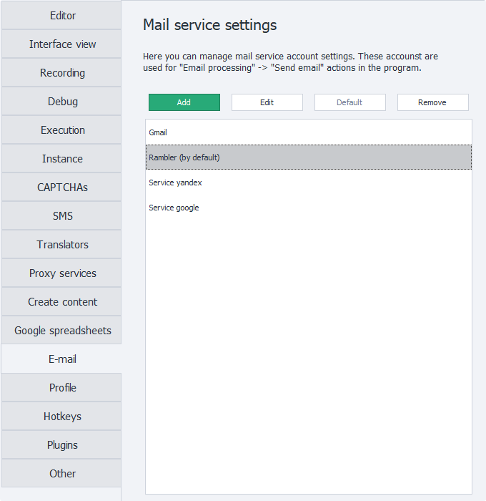Open the Recording settings section

[61, 73]
